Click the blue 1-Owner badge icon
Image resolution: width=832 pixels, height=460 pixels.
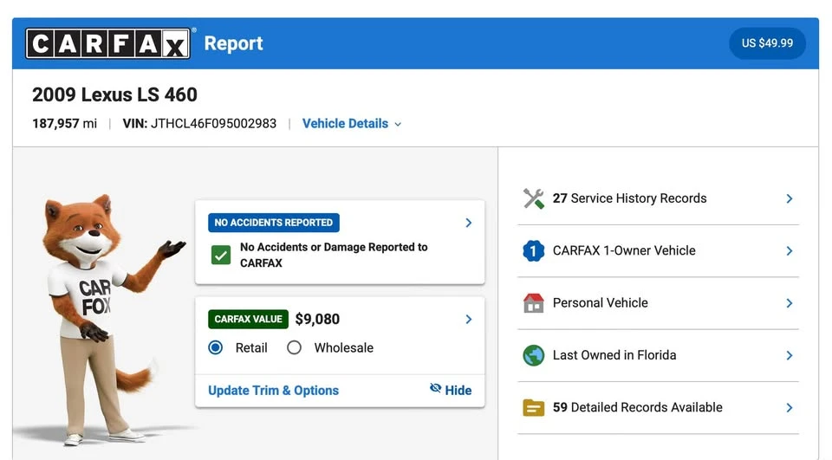(x=533, y=250)
